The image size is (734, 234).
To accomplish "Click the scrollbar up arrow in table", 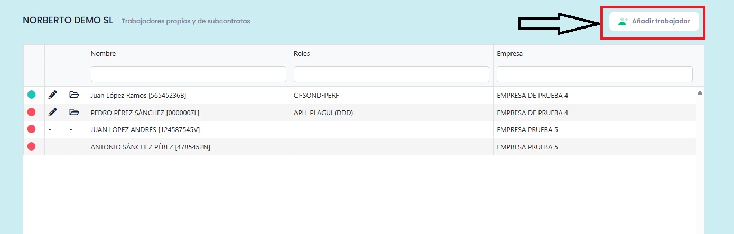I will (x=700, y=93).
